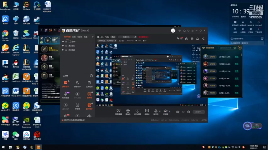Click the microphone icon in bottom toolbar
The width and height of the screenshot is (268, 150).
click(x=156, y=111)
